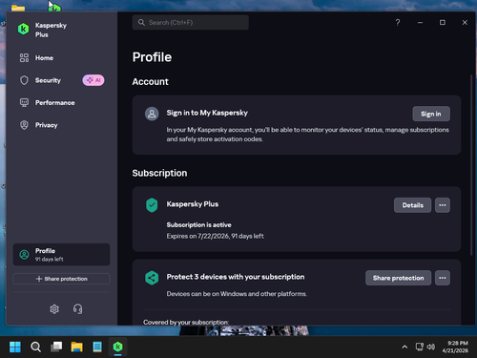This screenshot has height=358, width=477.
Task: Open help with the question mark icon
Action: click(x=398, y=23)
